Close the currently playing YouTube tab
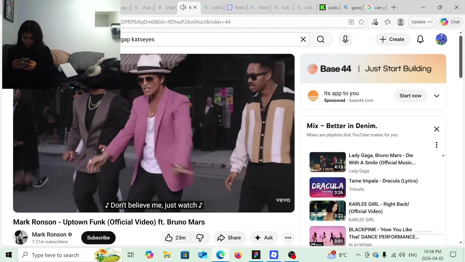Screen dimensions: 465x262 tap(195, 7)
